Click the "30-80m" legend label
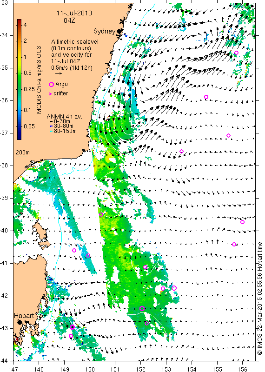The height and width of the screenshot is (372, 265). click(x=63, y=126)
